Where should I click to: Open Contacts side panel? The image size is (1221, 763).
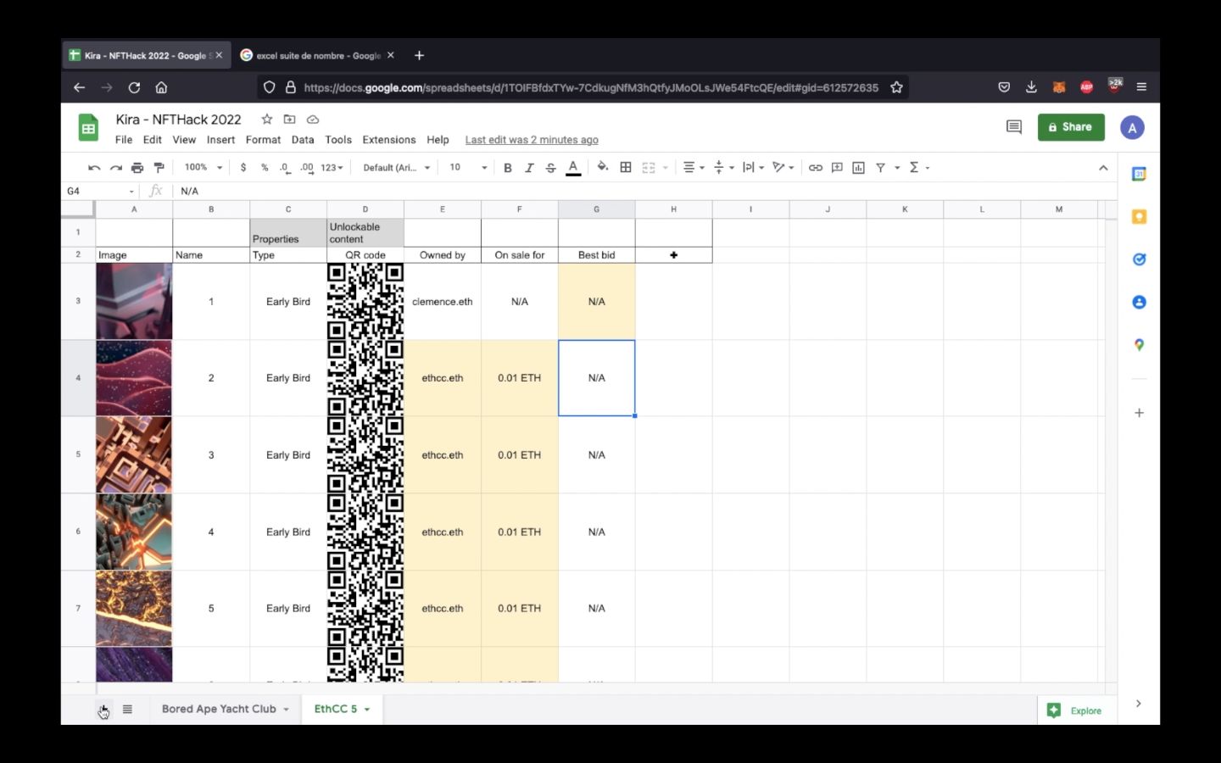click(x=1139, y=302)
